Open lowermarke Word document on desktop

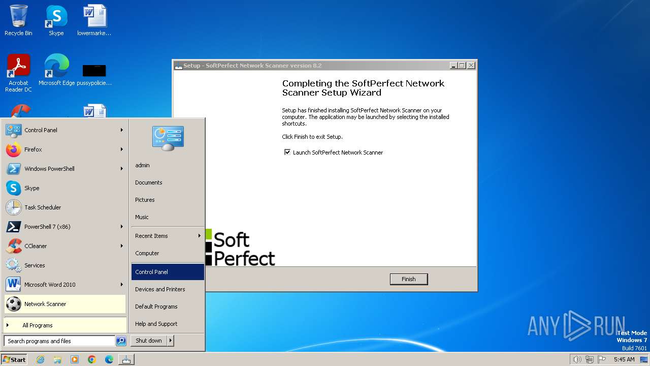coord(94,20)
